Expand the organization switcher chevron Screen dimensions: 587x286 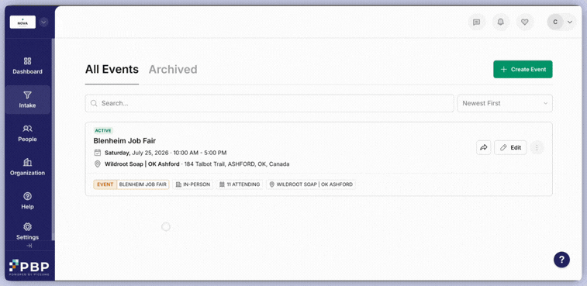43,22
